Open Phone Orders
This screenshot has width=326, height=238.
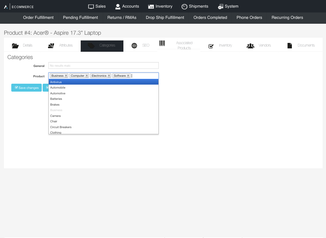coord(249,18)
